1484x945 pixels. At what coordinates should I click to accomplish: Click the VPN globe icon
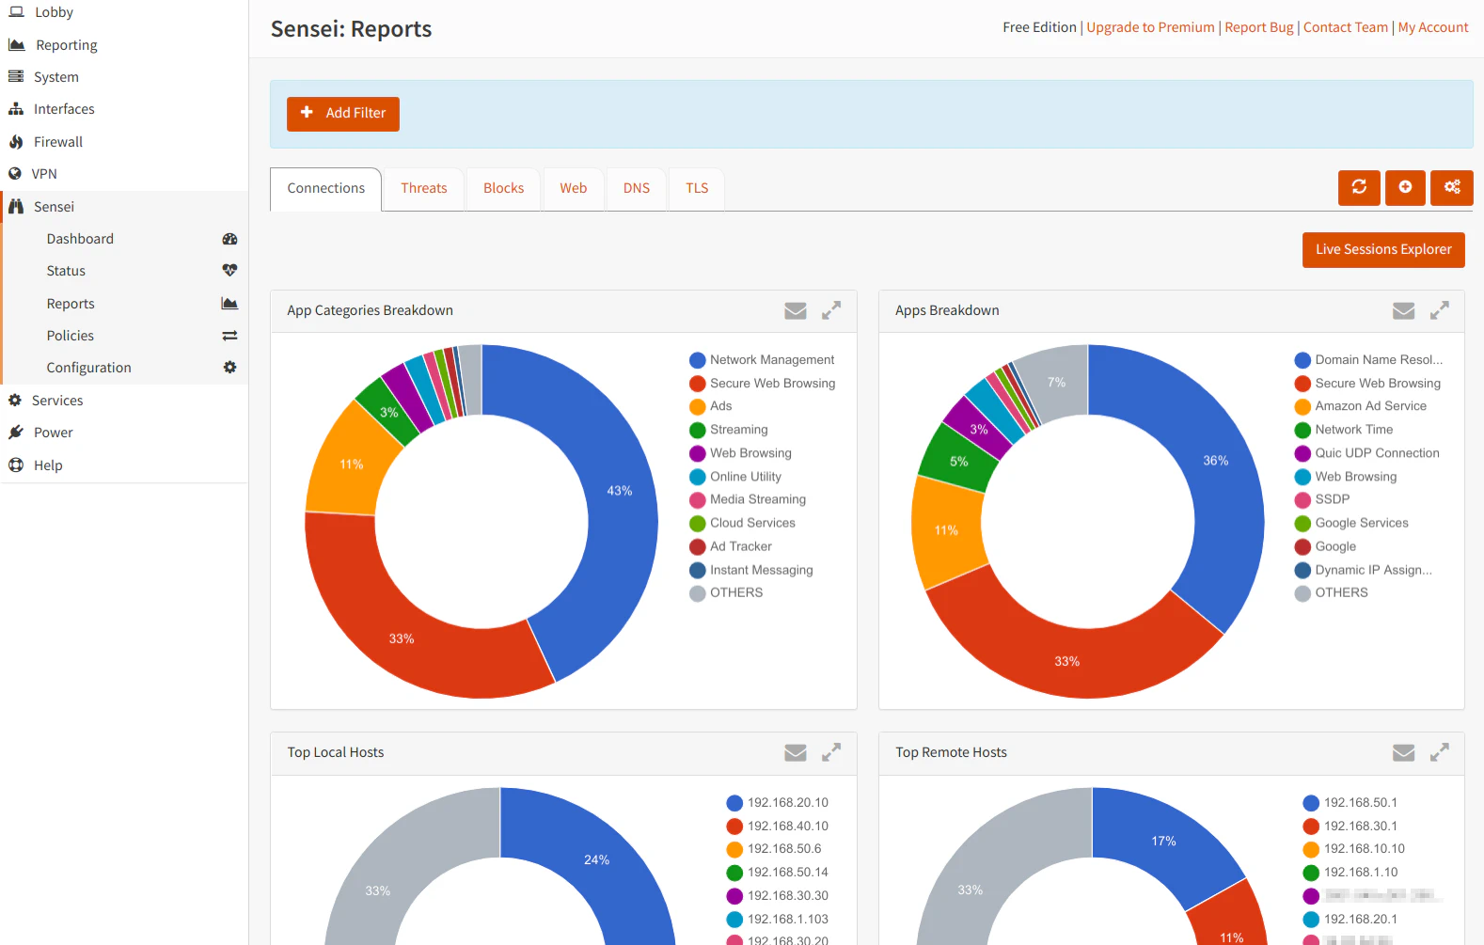tap(15, 174)
